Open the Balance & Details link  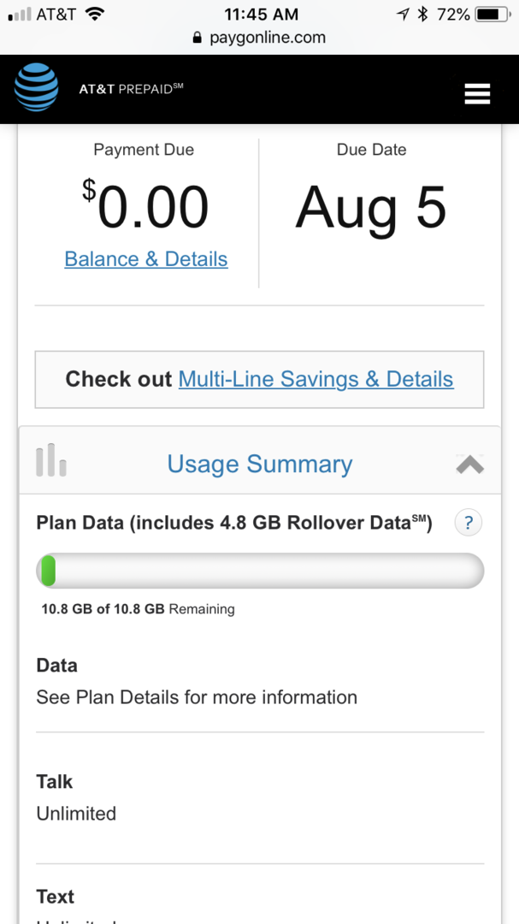point(146,259)
